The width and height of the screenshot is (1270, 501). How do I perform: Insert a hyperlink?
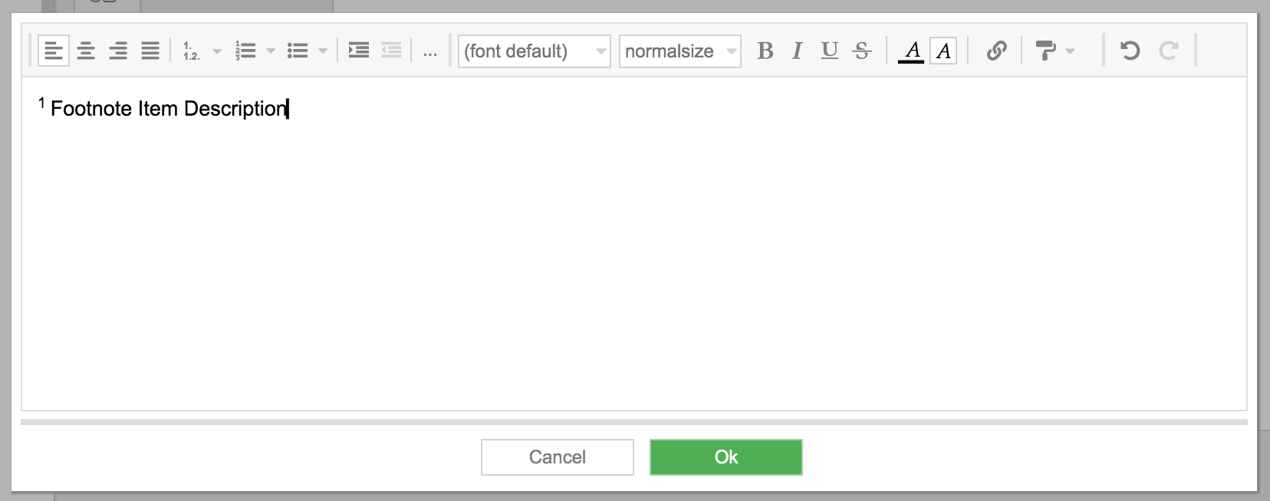996,51
